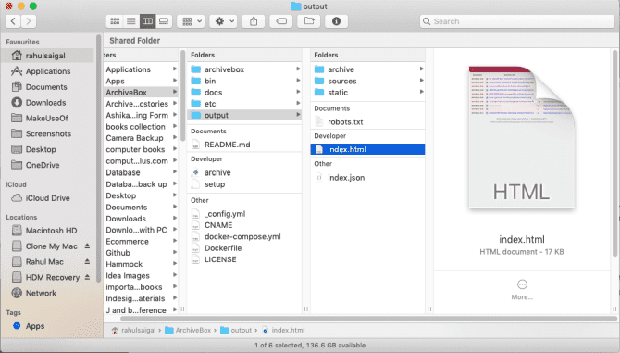620x353 pixels.
Task: Open MakeUseOf in the sidebar
Action: (x=47, y=119)
